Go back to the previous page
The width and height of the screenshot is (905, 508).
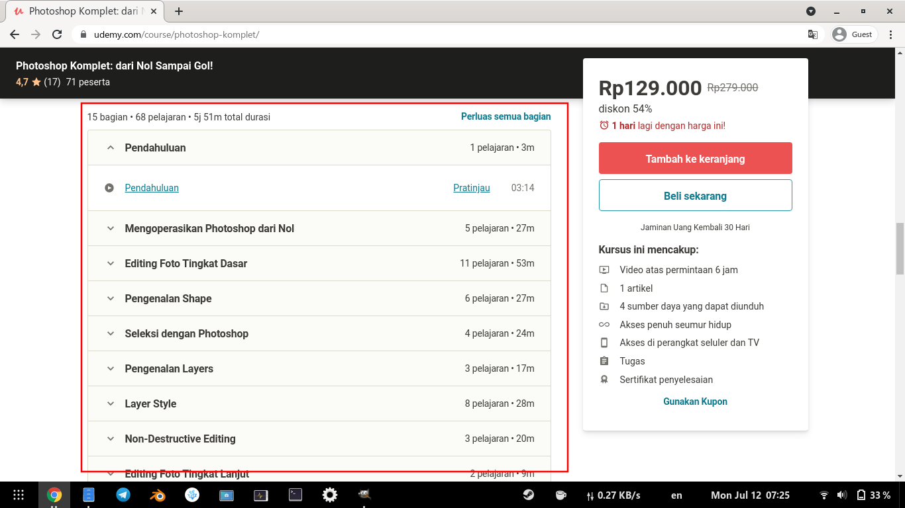(15, 34)
